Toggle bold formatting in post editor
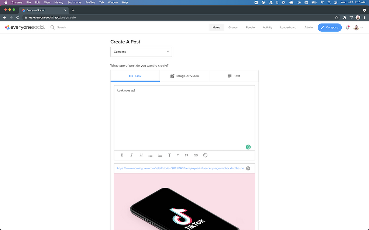Image resolution: width=369 pixels, height=230 pixels. point(122,155)
